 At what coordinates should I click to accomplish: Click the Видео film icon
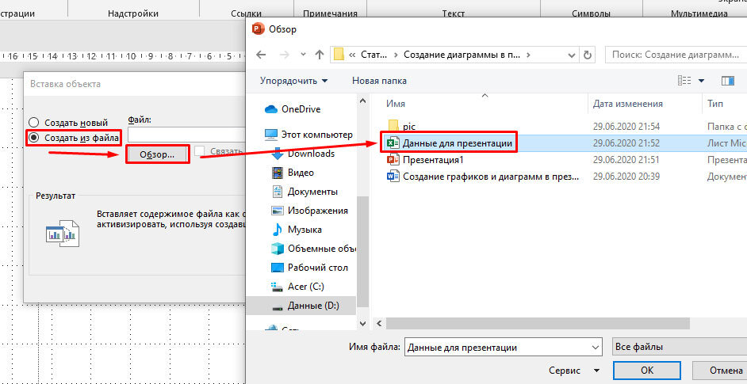[x=277, y=173]
